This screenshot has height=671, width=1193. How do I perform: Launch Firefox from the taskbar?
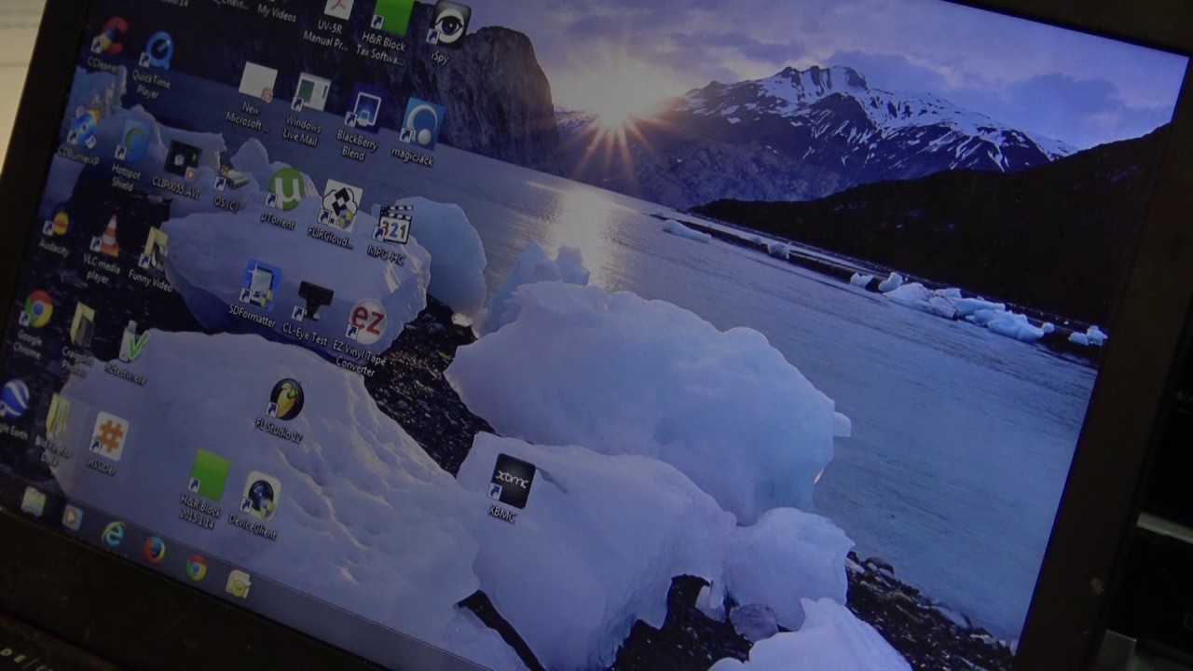tap(154, 551)
